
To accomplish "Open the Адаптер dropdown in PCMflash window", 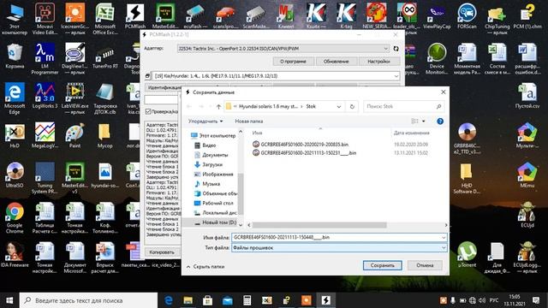I will click(x=283, y=49).
